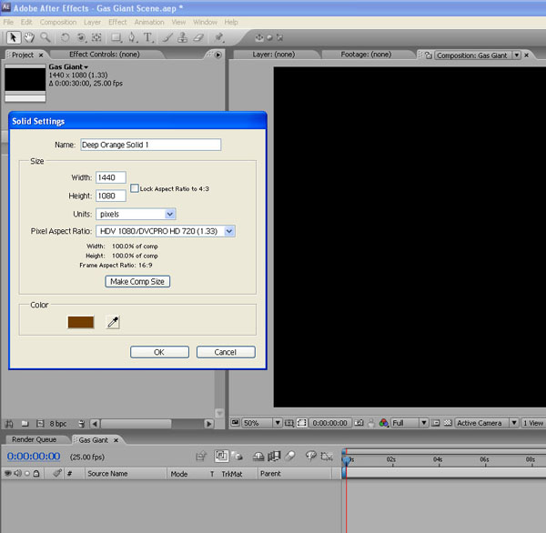
Task: Click OK in Solid Settings
Action: pos(159,352)
